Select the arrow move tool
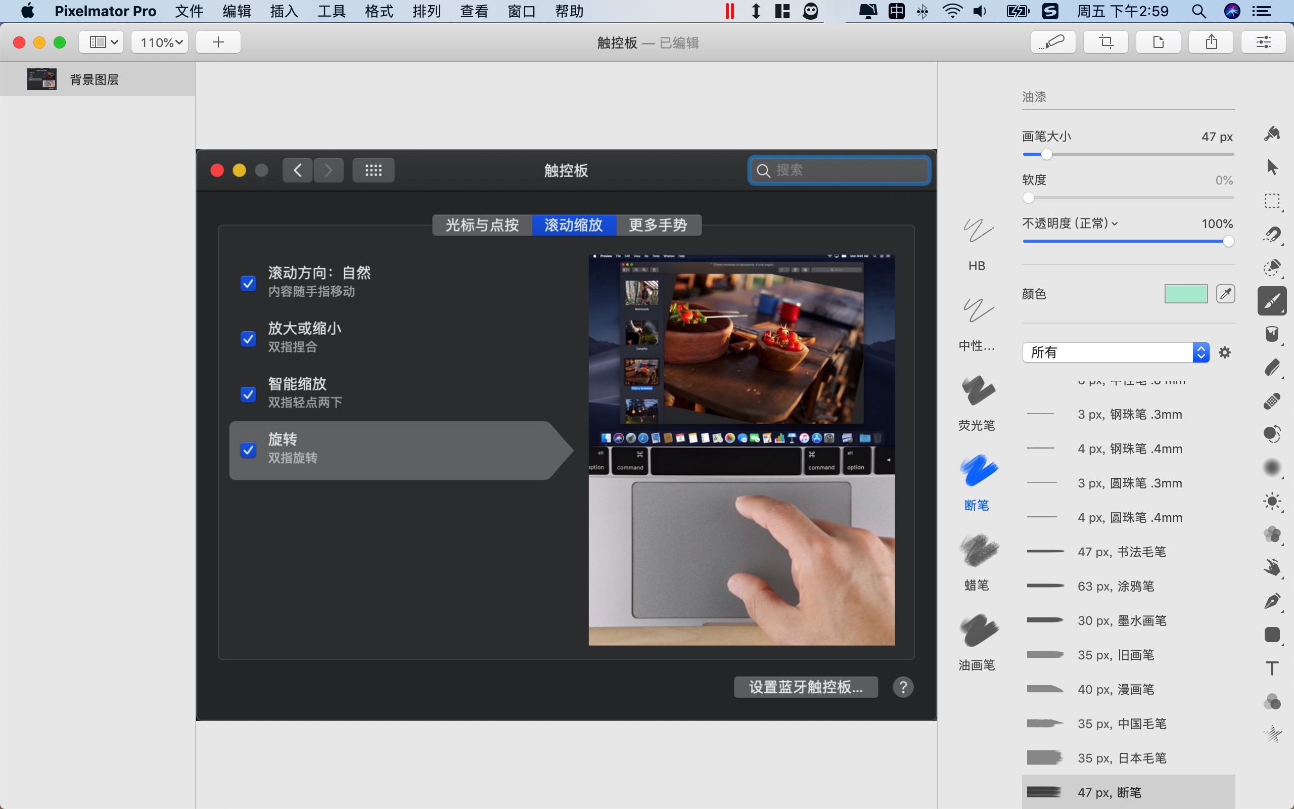The image size is (1294, 809). coord(1272,167)
